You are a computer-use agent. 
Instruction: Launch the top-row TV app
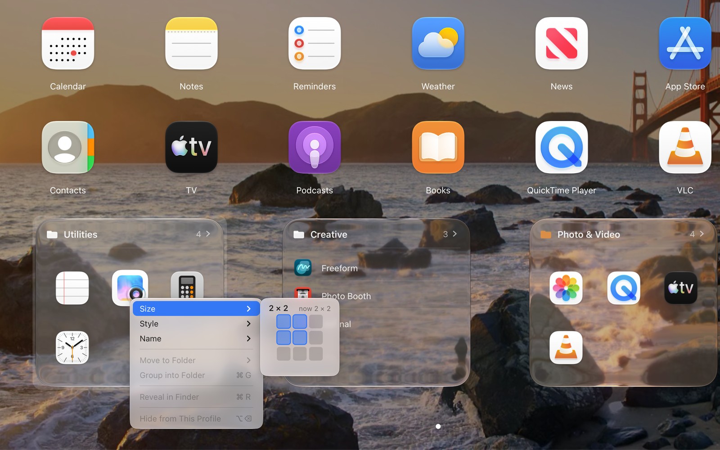191,147
